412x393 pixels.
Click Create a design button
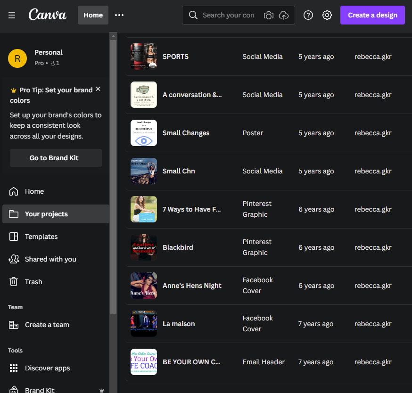point(372,15)
